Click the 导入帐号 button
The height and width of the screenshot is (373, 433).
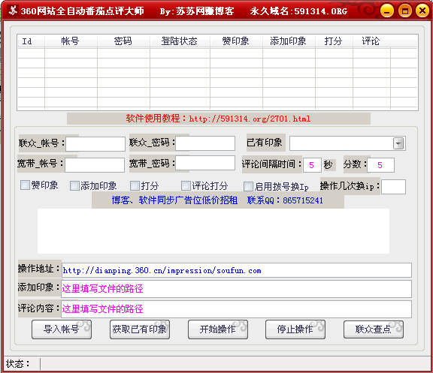[62, 329]
